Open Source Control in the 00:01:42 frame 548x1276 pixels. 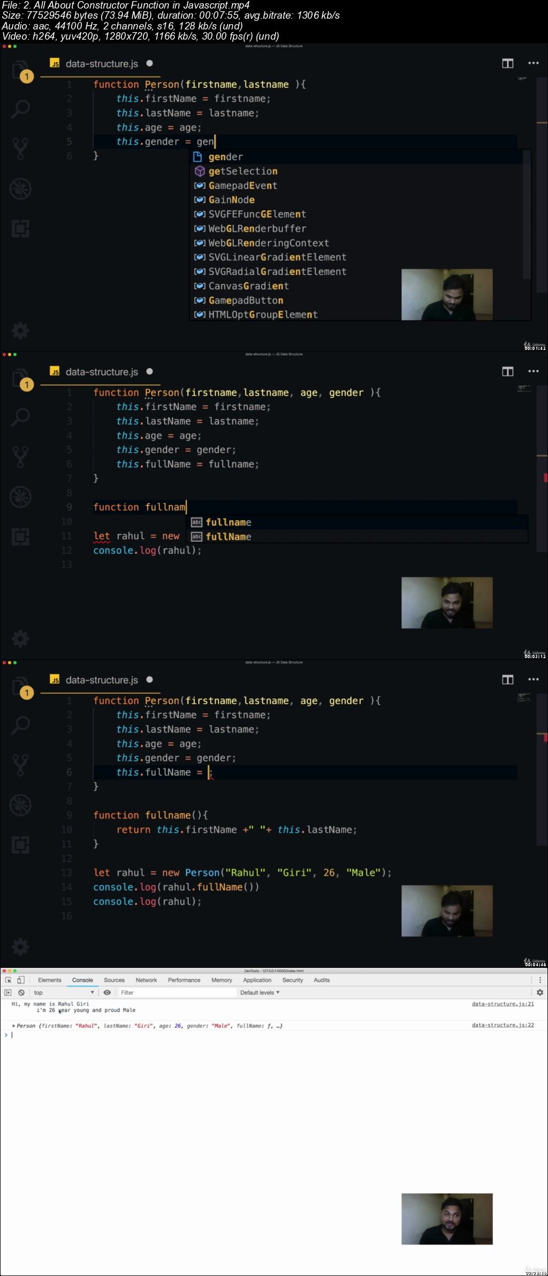coord(20,148)
